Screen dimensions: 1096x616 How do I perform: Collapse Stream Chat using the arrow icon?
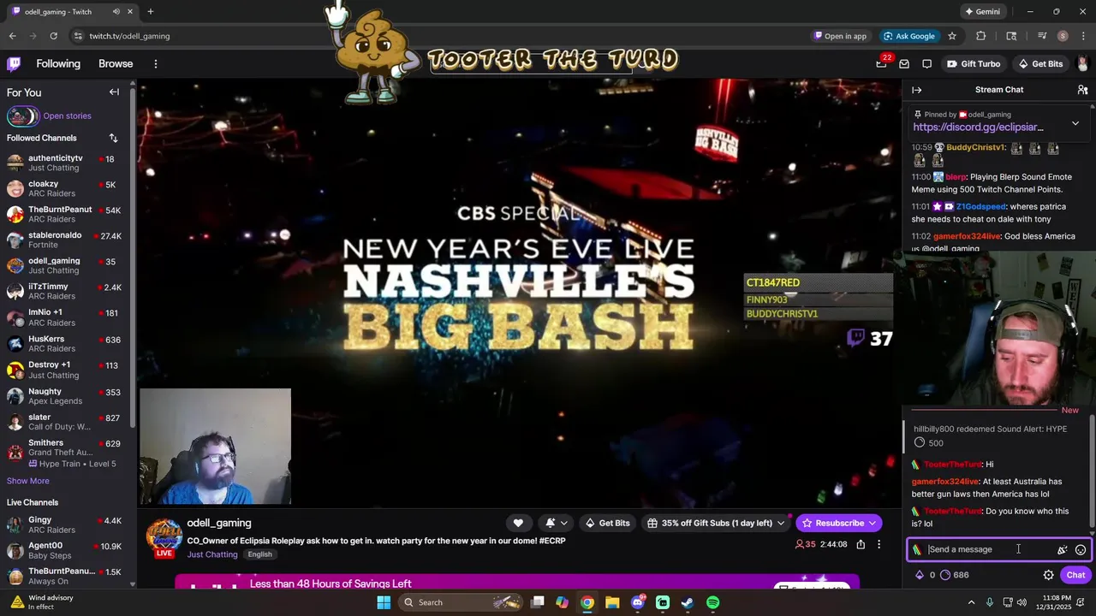(917, 90)
